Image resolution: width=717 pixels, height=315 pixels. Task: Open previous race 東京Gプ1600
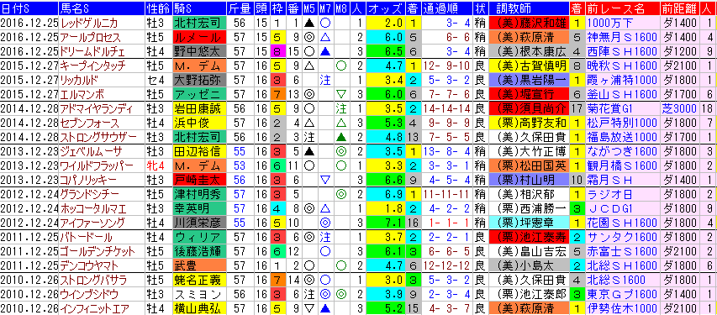tap(622, 294)
